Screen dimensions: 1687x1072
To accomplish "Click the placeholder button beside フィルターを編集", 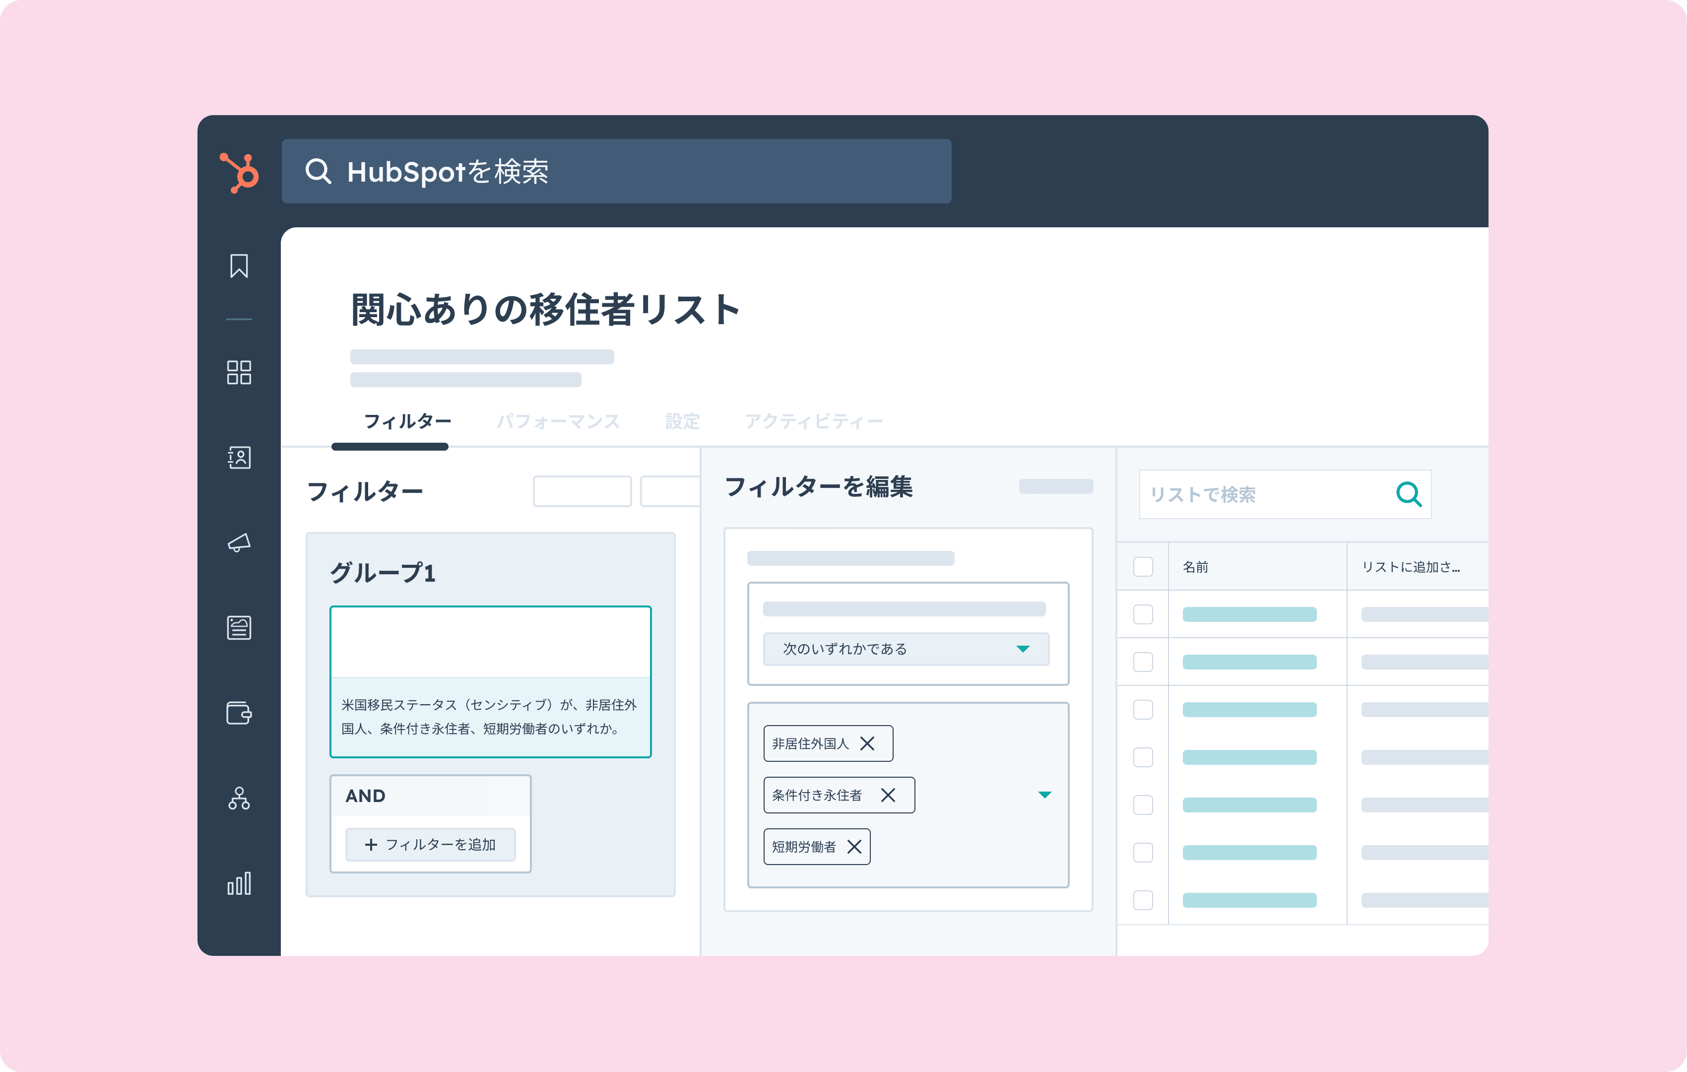I will click(1056, 486).
